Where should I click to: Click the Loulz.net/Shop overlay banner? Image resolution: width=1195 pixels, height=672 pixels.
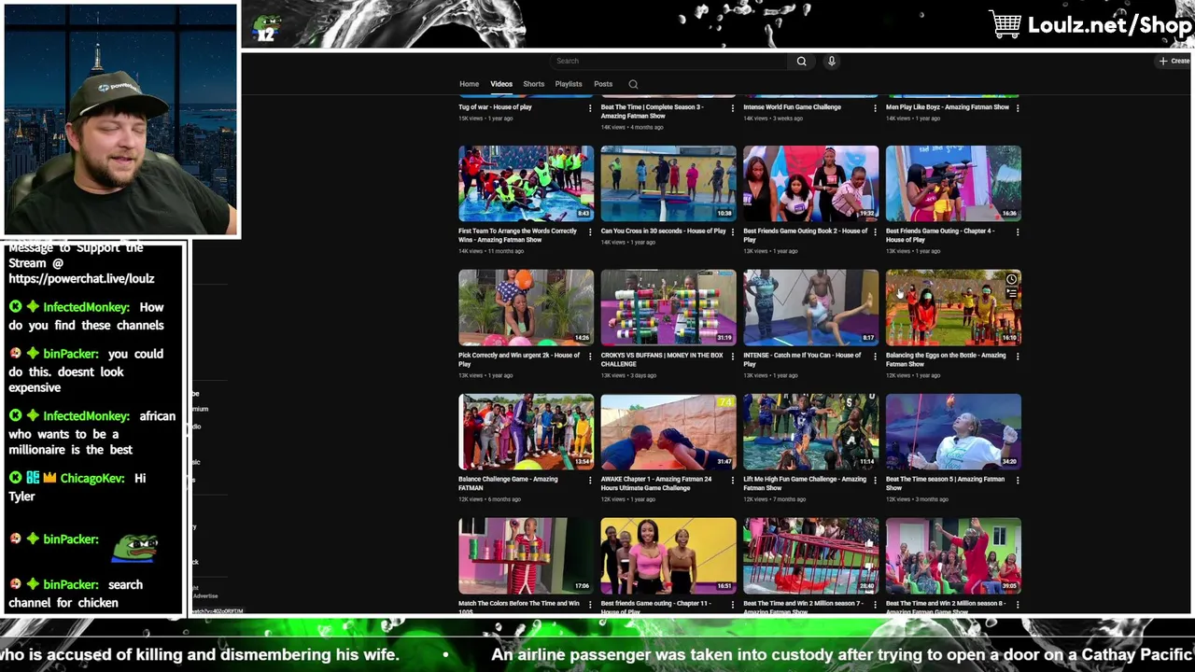pos(1090,25)
